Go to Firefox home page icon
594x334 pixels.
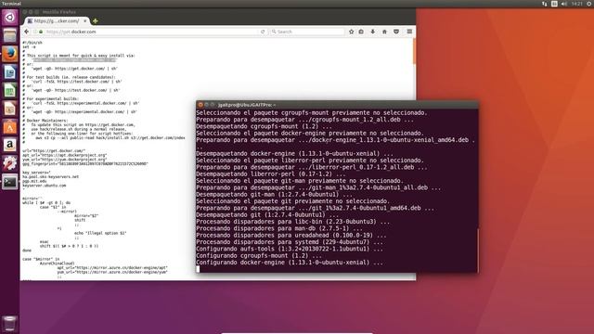384,32
